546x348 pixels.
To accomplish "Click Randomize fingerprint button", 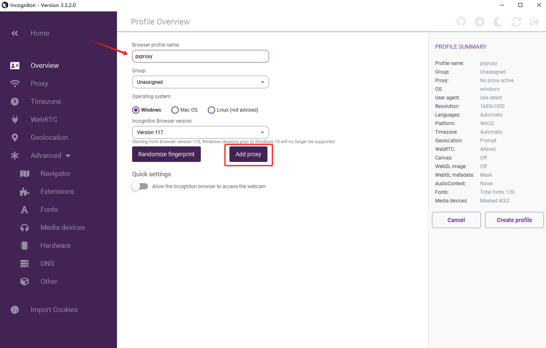I will click(x=166, y=154).
